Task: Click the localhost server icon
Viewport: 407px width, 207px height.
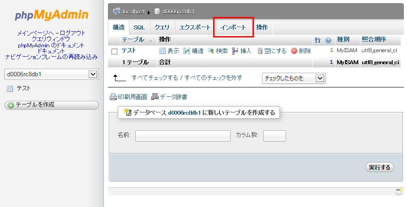Action: coord(116,11)
